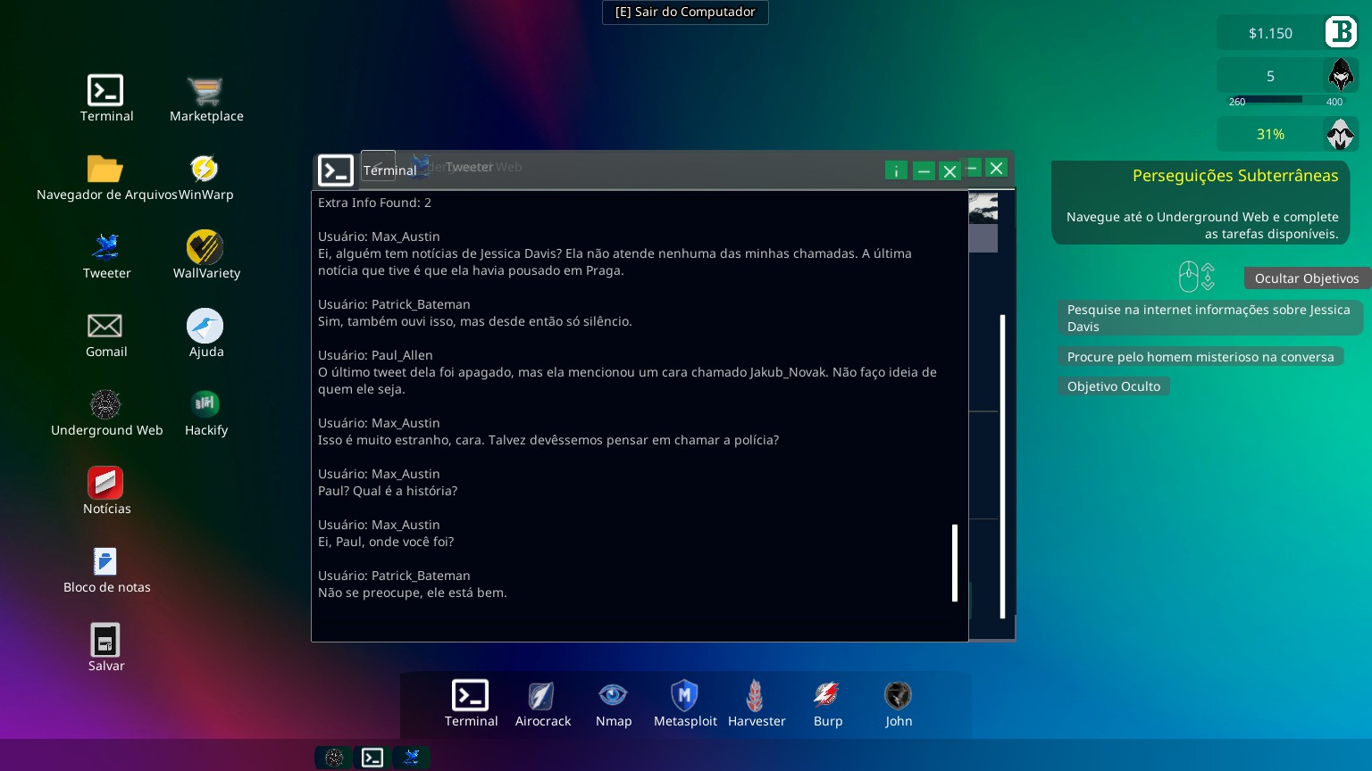Viewport: 1372px width, 771px height.
Task: Launch the Harvester tool in the dock
Action: click(x=756, y=695)
